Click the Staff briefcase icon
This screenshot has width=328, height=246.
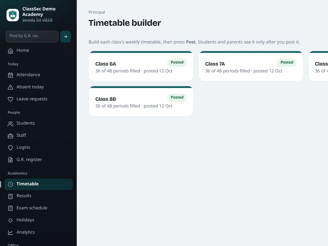coord(10,136)
